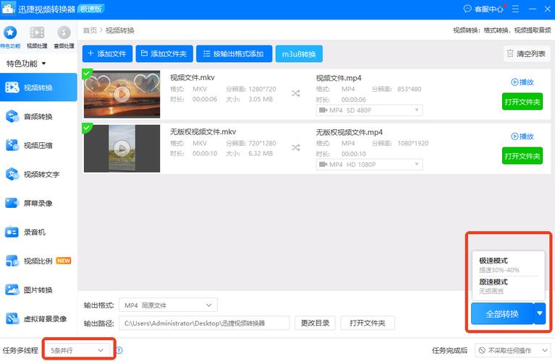The image size is (555, 361).
Task: Click 按输出格式添加 button
Action: click(234, 53)
